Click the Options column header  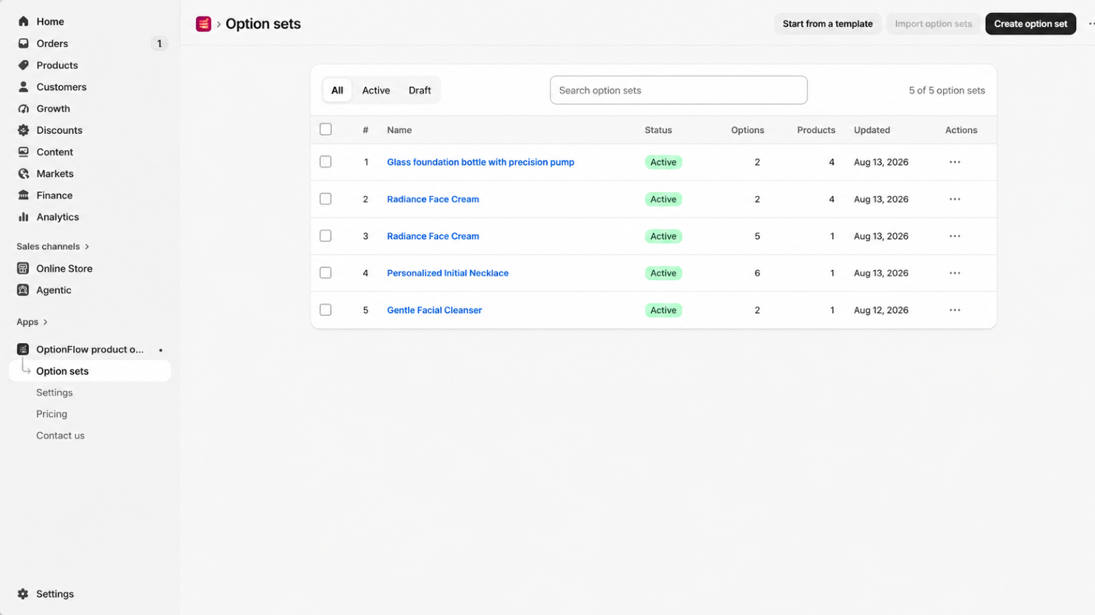(x=747, y=130)
